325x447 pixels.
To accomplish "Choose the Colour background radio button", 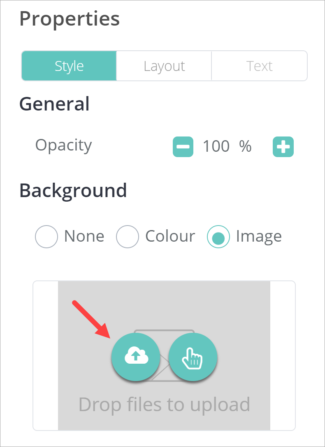I will click(127, 237).
